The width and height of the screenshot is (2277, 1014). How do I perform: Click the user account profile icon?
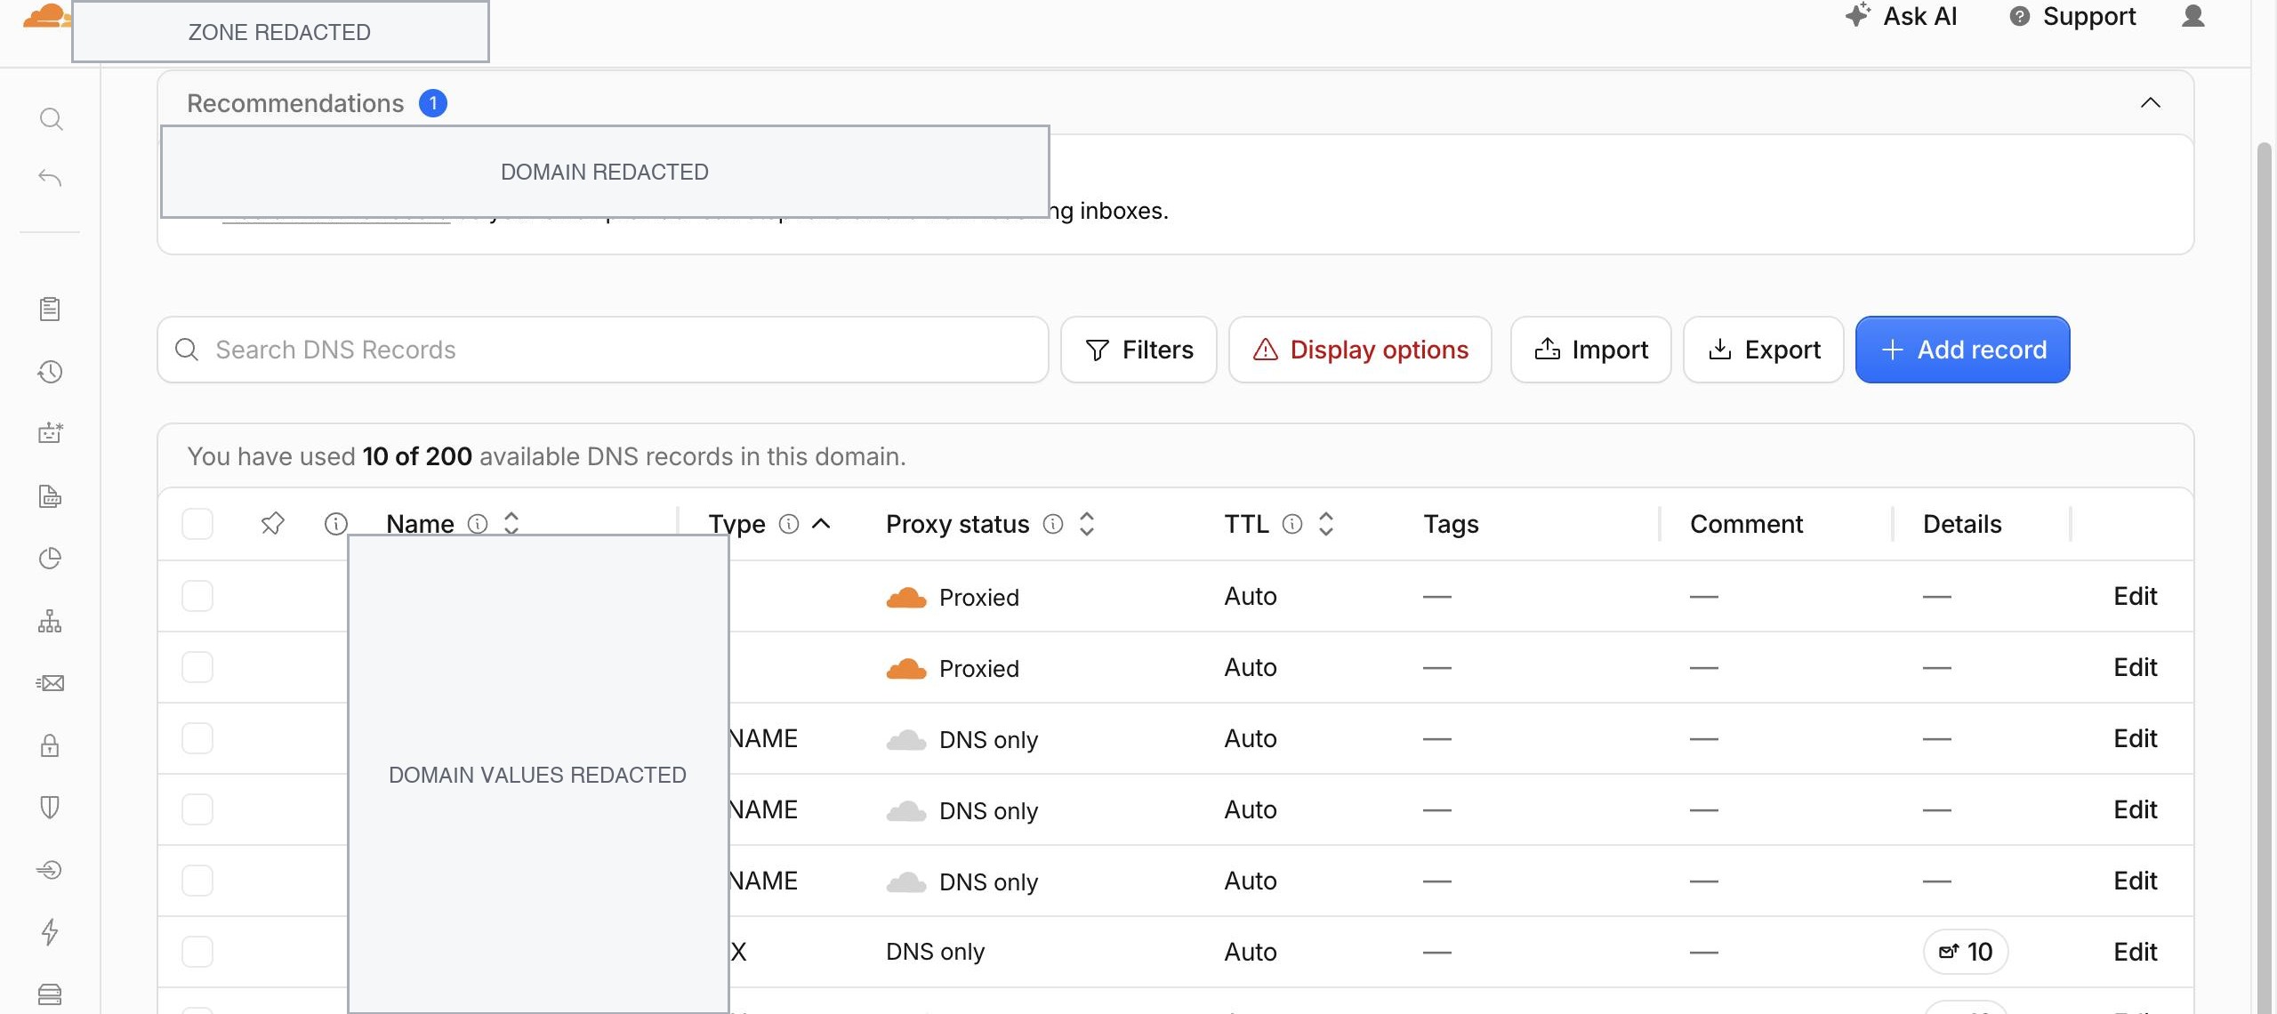pyautogui.click(x=2193, y=16)
